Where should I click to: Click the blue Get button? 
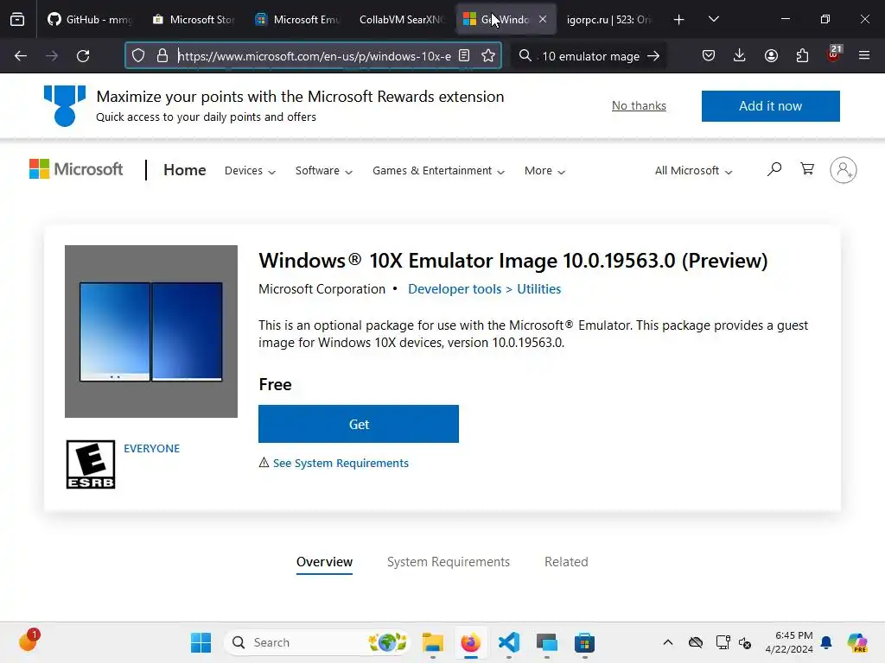[359, 424]
